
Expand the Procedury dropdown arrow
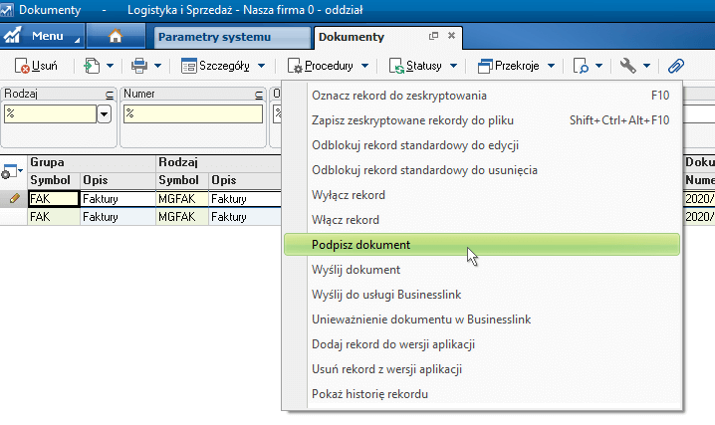point(364,66)
